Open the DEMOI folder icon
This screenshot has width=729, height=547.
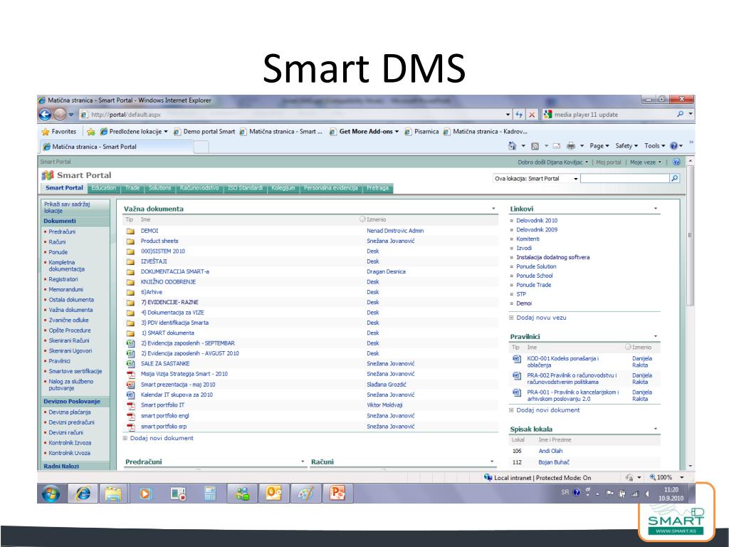131,231
